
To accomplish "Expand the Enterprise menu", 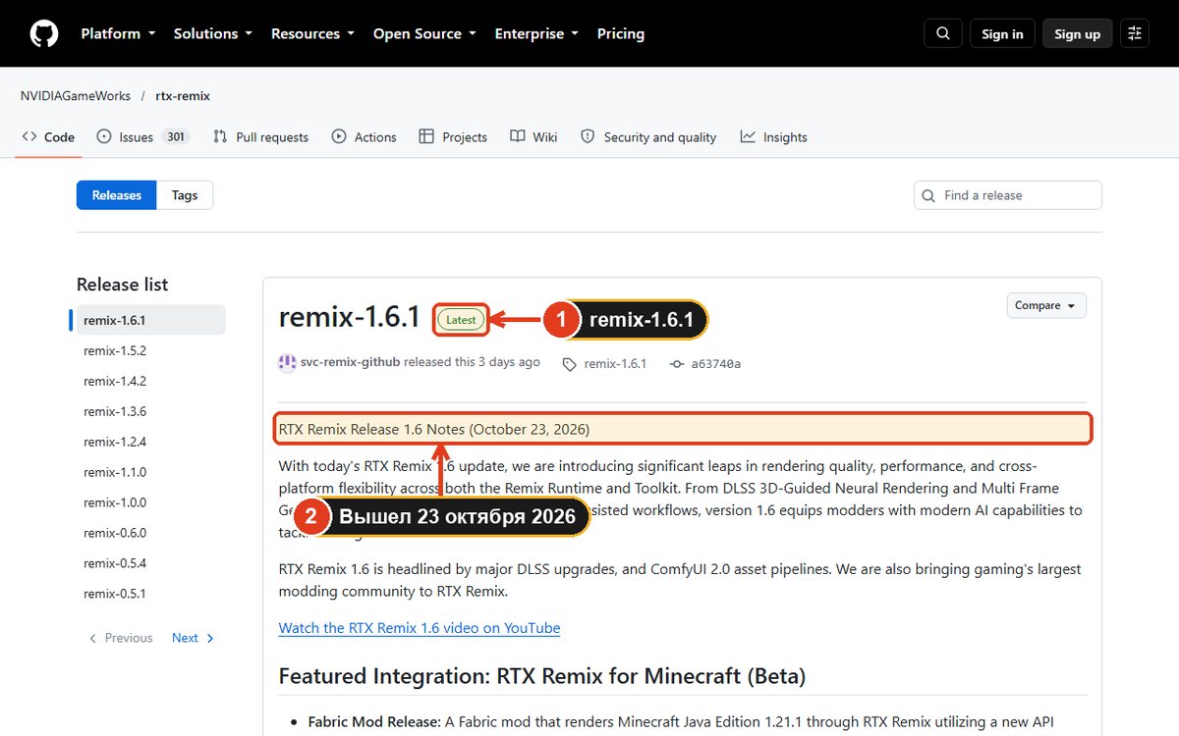I will (536, 33).
